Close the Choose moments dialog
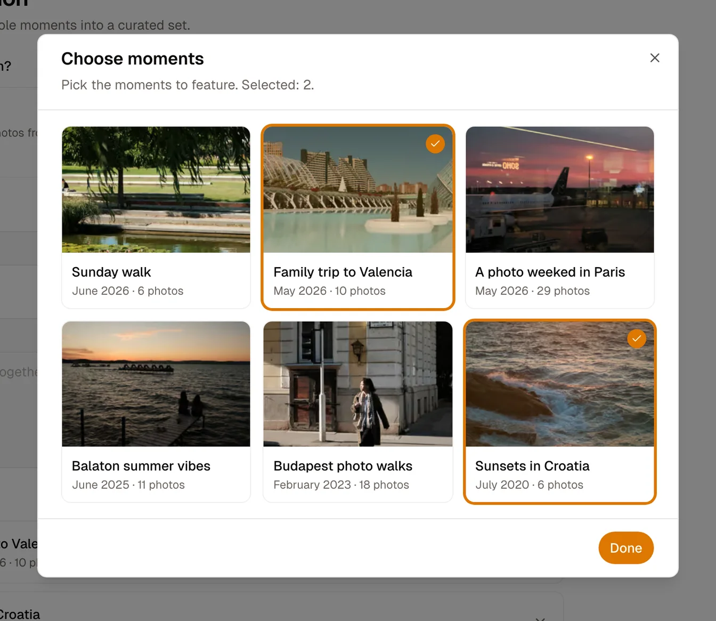 pyautogui.click(x=655, y=58)
